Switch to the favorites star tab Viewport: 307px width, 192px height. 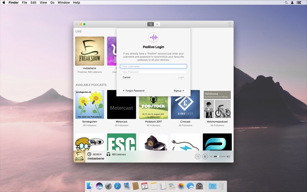click(x=157, y=24)
